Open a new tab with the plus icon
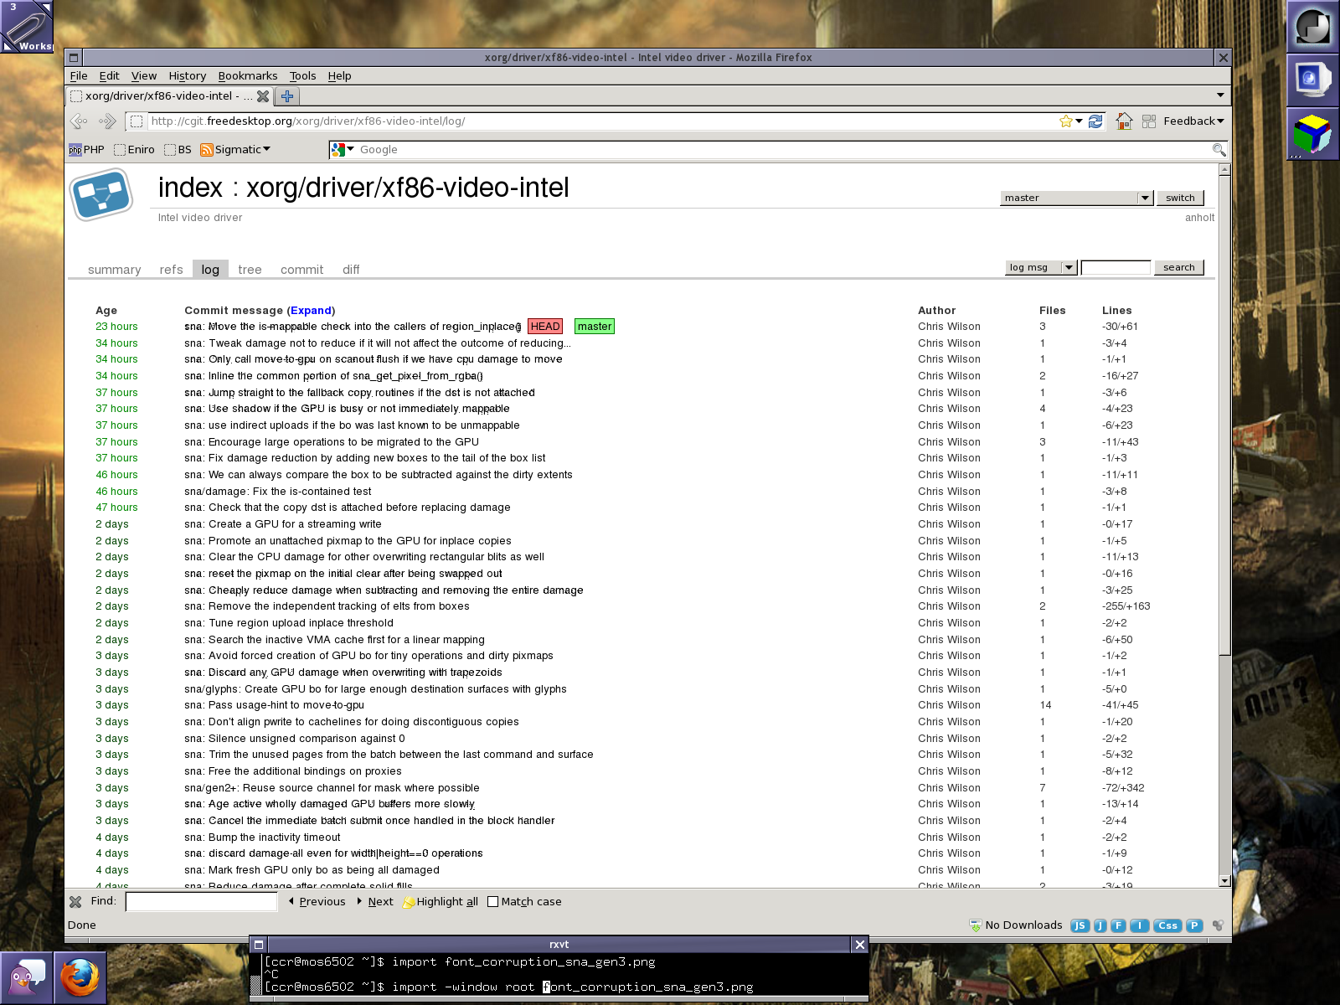Image resolution: width=1340 pixels, height=1005 pixels. (286, 96)
